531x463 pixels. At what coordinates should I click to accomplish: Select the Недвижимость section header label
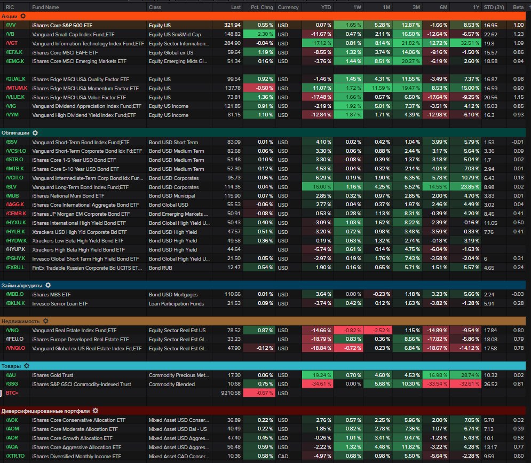[21, 321]
